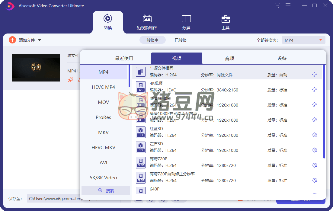Choose MKV in the format list

(x=103, y=133)
